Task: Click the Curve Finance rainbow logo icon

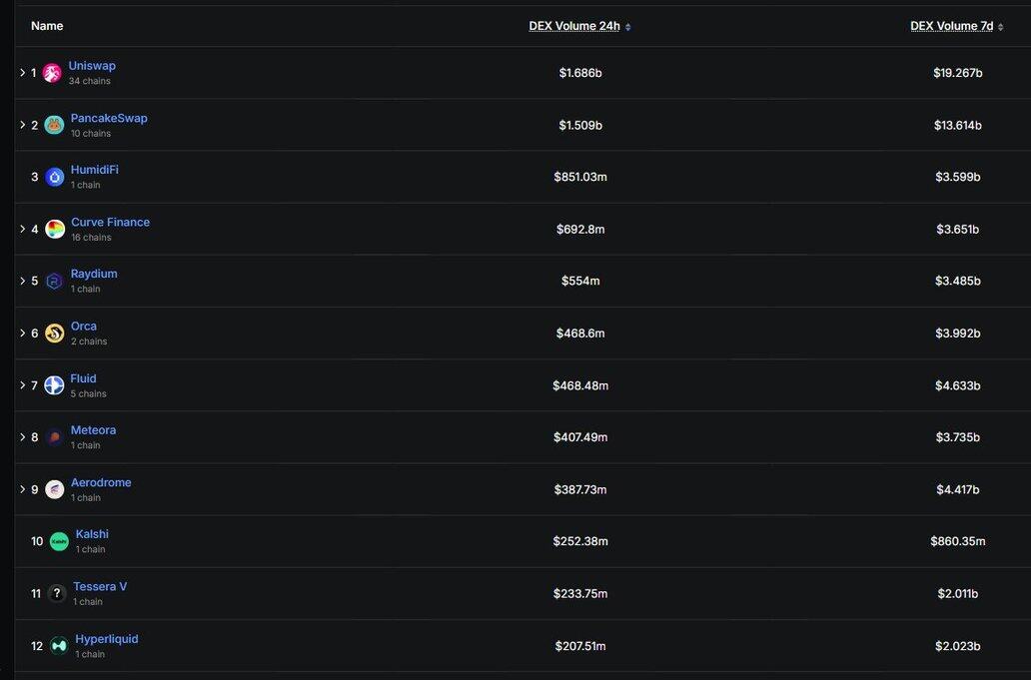Action: [x=54, y=230]
